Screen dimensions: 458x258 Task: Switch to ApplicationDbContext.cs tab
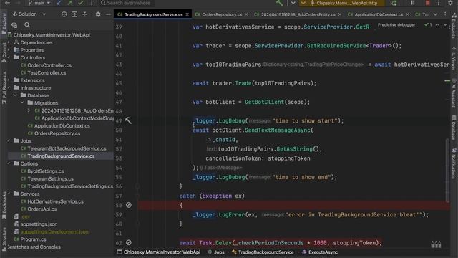(x=379, y=14)
